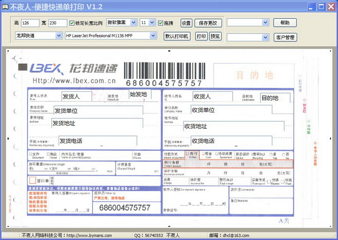The height and width of the screenshot is (240, 338).
Task: Maximize the window
Action: click(321, 7)
